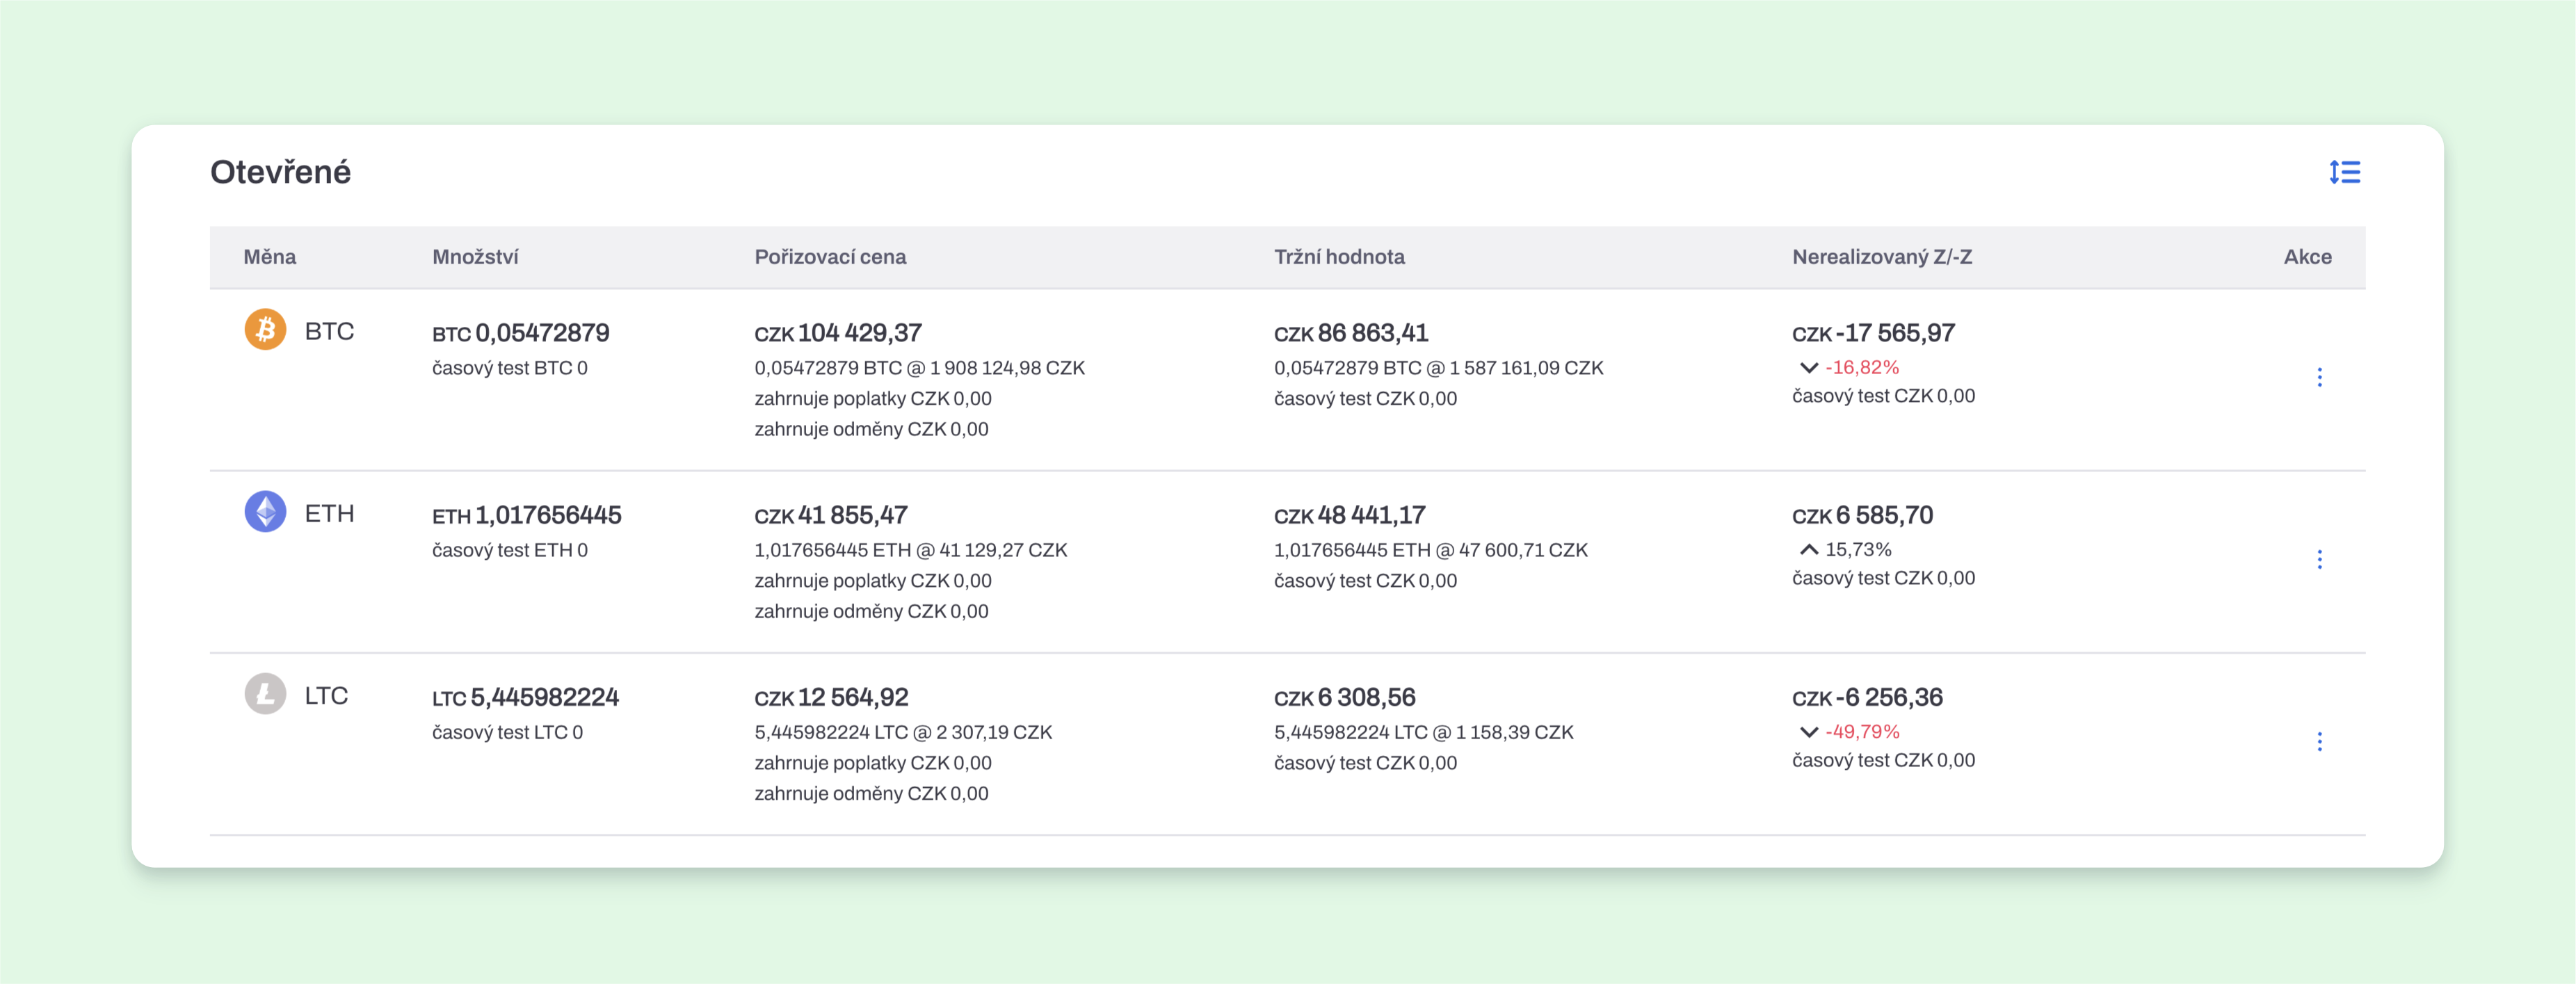
Task: Click časový test CZK 0,00 under 15,73%
Action: click(x=1883, y=578)
